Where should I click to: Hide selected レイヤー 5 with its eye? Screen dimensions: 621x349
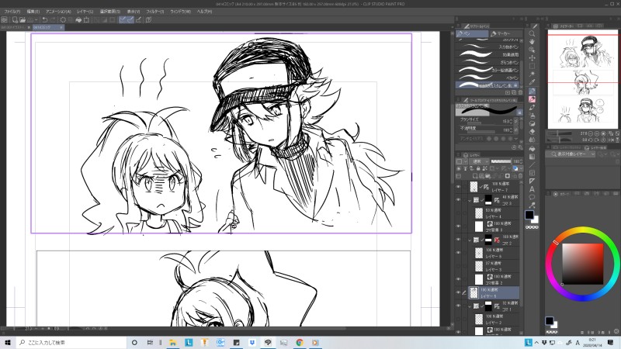[x=459, y=292]
